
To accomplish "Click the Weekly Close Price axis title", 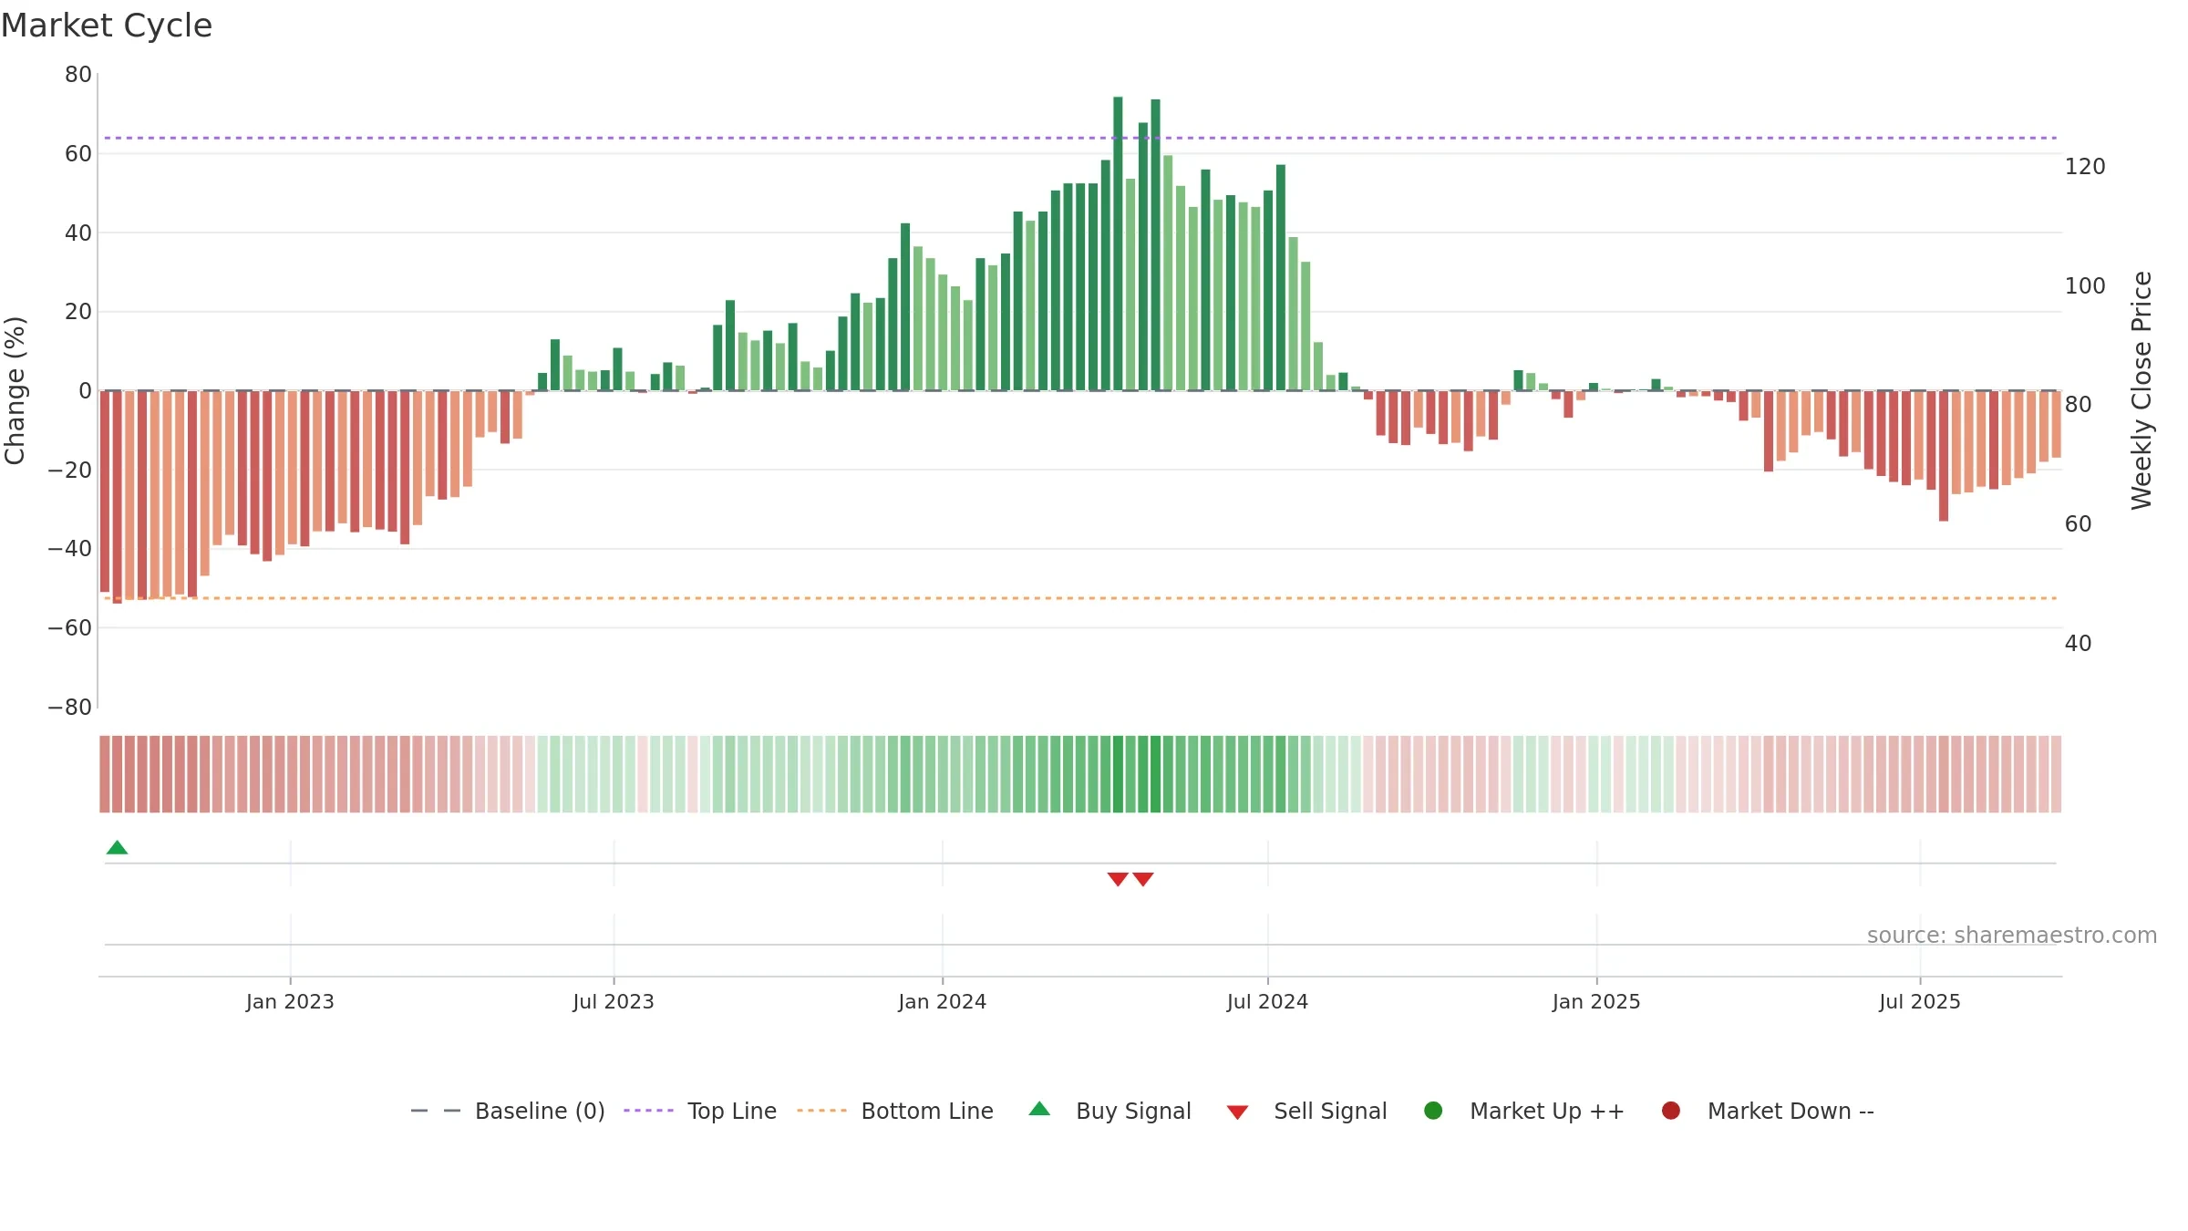I will 2142,390.
